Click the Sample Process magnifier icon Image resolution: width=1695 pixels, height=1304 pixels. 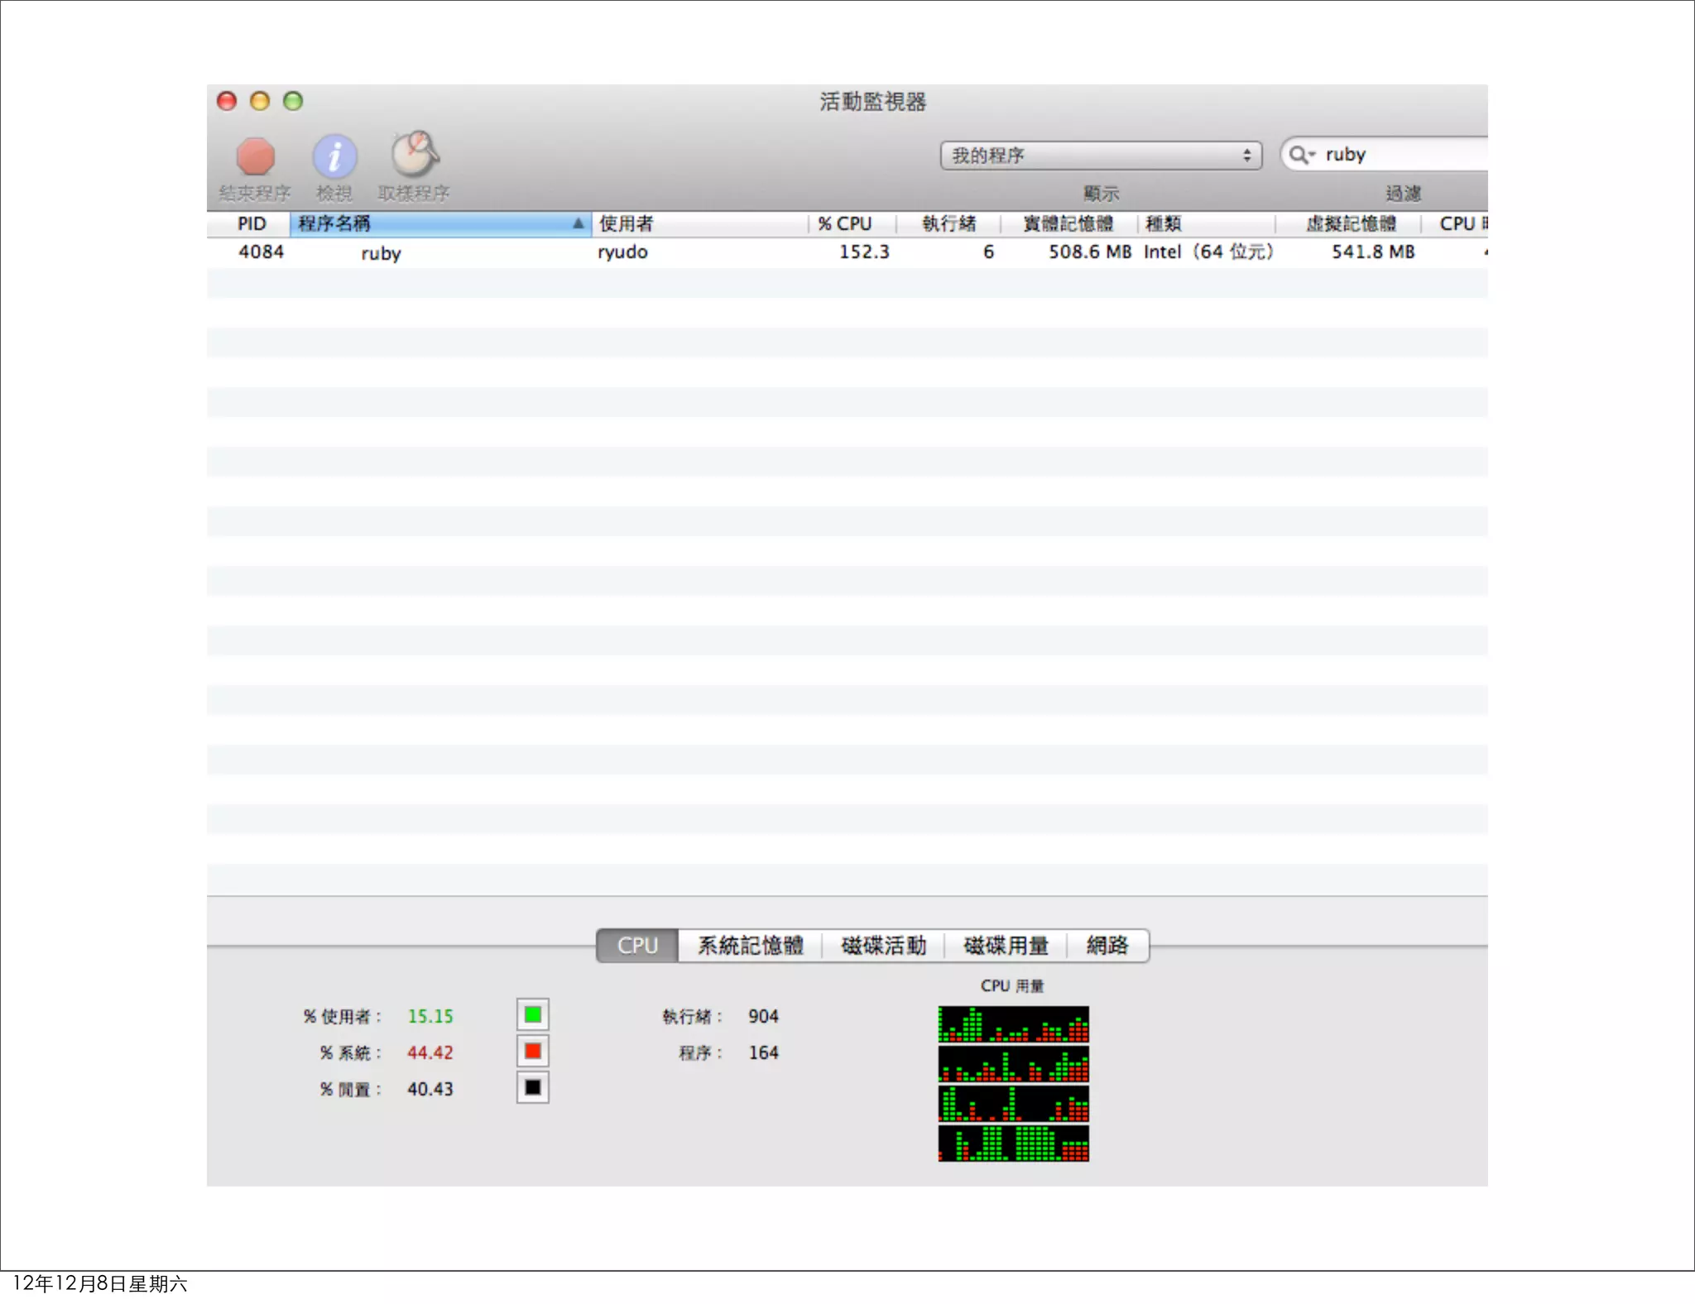tap(414, 155)
